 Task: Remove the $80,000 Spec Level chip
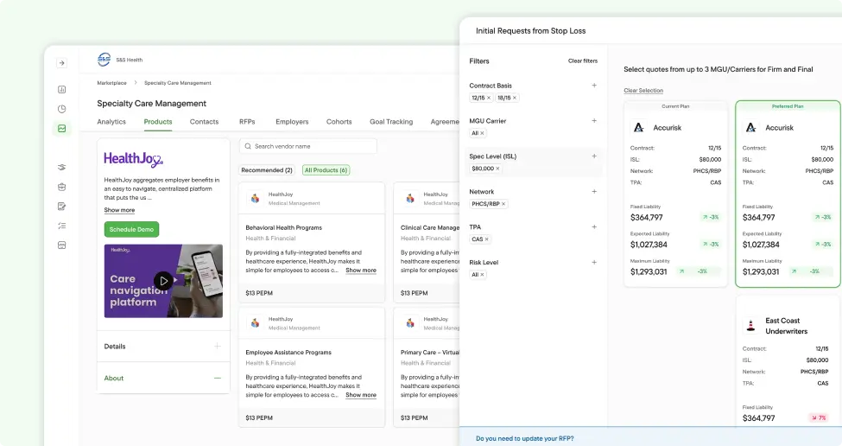click(x=497, y=169)
